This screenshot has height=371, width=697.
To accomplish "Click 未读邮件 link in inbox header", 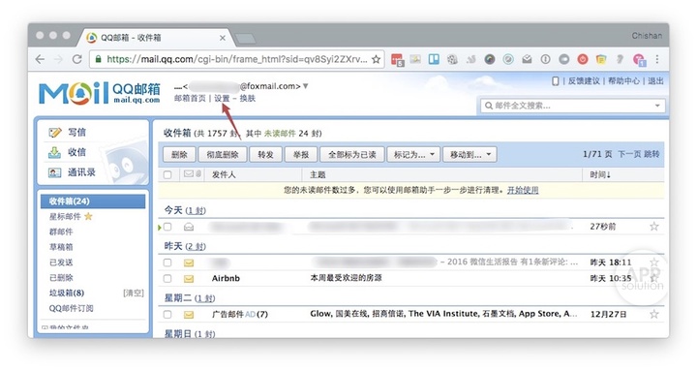I will [x=280, y=133].
